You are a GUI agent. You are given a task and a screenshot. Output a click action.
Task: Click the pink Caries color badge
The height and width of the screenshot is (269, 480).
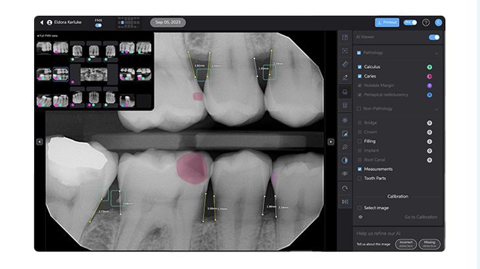(429, 76)
